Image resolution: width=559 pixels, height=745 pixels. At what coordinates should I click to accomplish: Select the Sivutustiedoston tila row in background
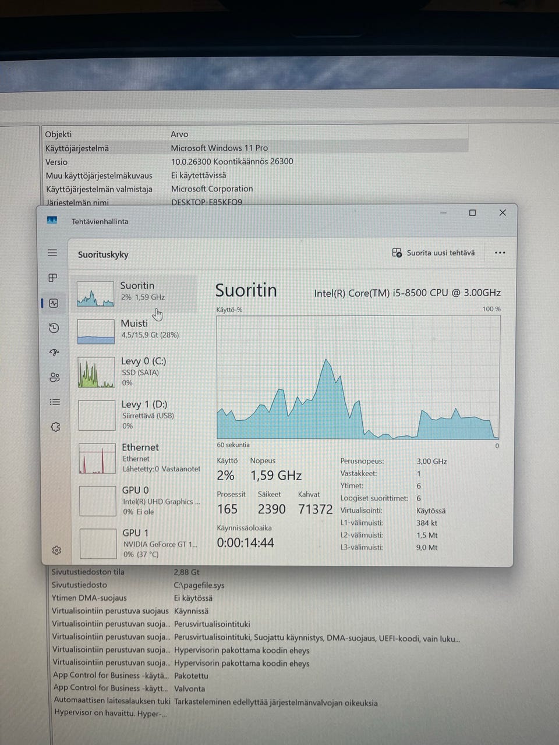[x=256, y=572]
